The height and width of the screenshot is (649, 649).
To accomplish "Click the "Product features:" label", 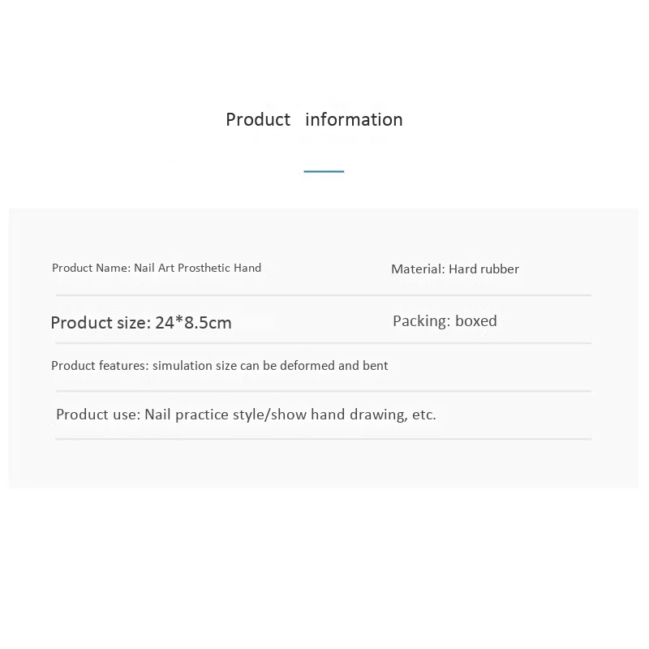I will pyautogui.click(x=100, y=366).
